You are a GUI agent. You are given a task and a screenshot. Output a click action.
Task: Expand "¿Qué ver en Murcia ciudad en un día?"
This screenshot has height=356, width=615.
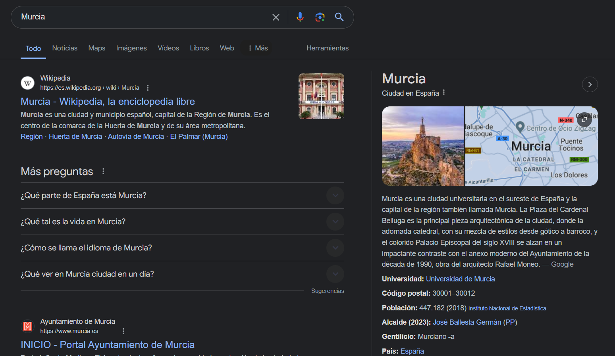coord(182,274)
